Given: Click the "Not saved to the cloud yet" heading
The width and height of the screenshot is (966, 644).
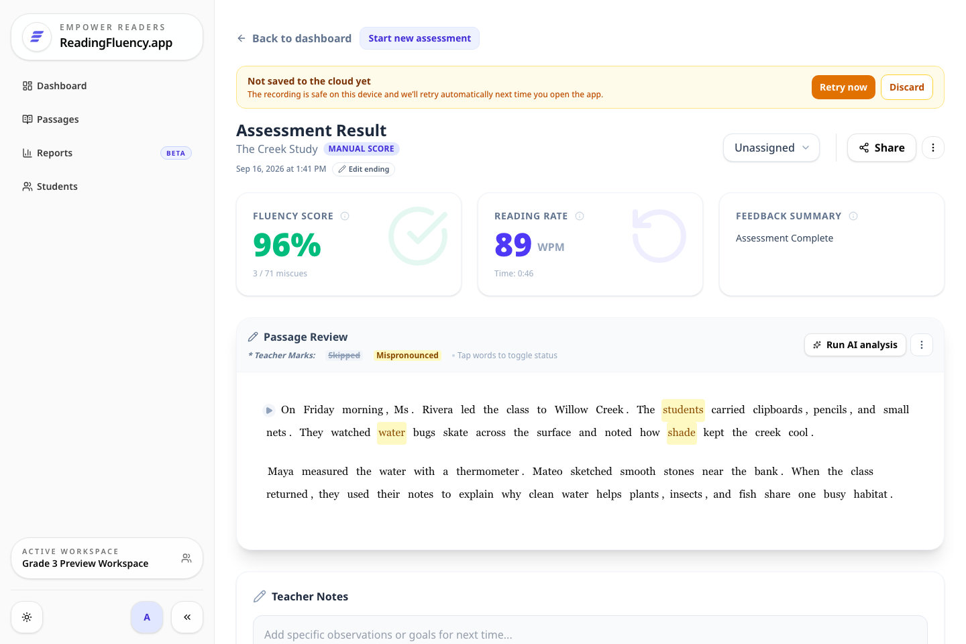Looking at the screenshot, I should click(309, 81).
